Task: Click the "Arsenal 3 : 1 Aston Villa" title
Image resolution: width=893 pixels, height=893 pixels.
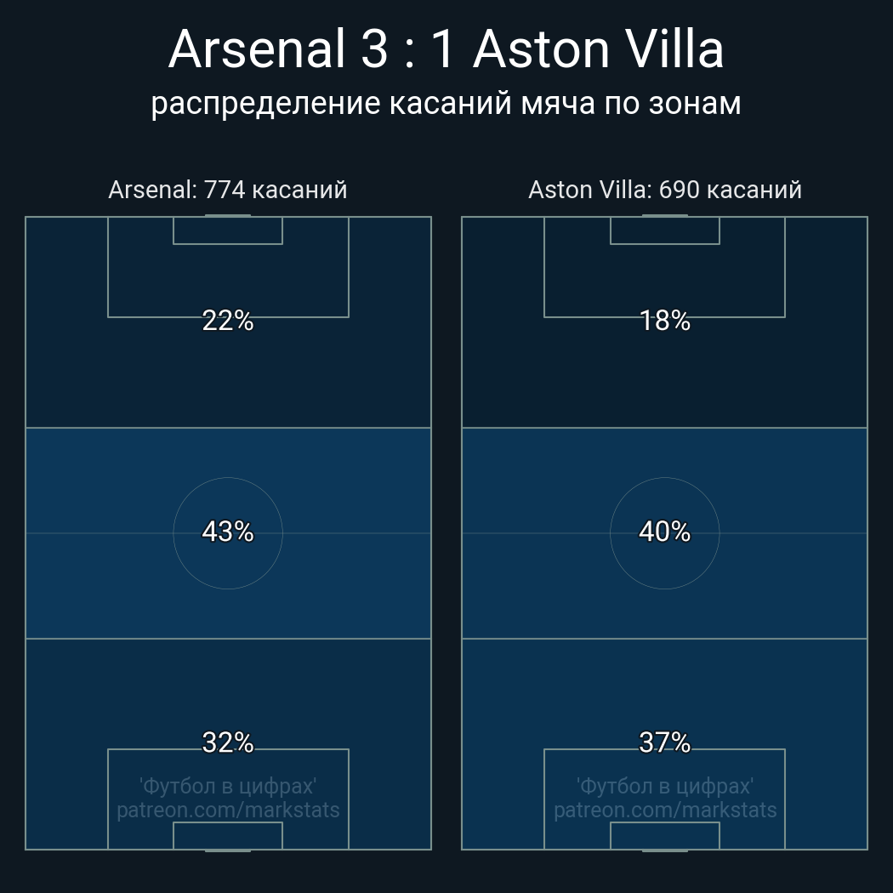Action: click(446, 49)
